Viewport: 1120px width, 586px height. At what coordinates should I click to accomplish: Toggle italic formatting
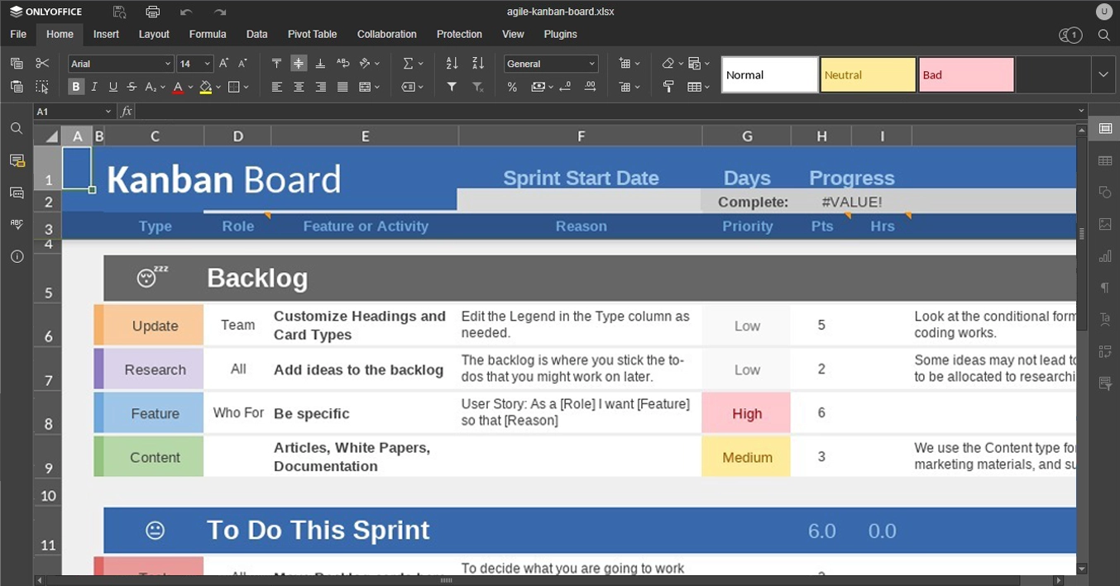pyautogui.click(x=93, y=86)
